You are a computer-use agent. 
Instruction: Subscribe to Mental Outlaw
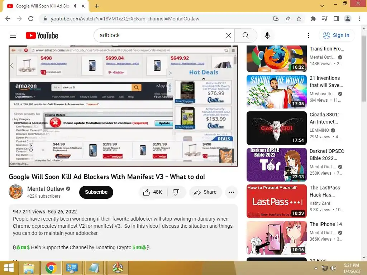point(96,192)
